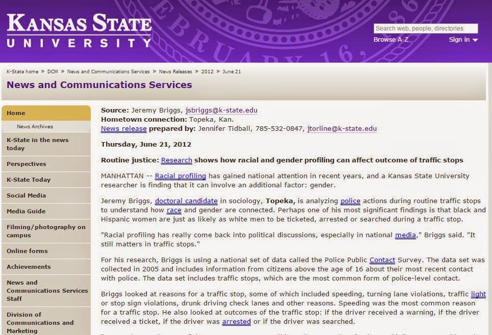Open the 2012 breadcrumb link
The image size is (492, 335).
(x=207, y=71)
